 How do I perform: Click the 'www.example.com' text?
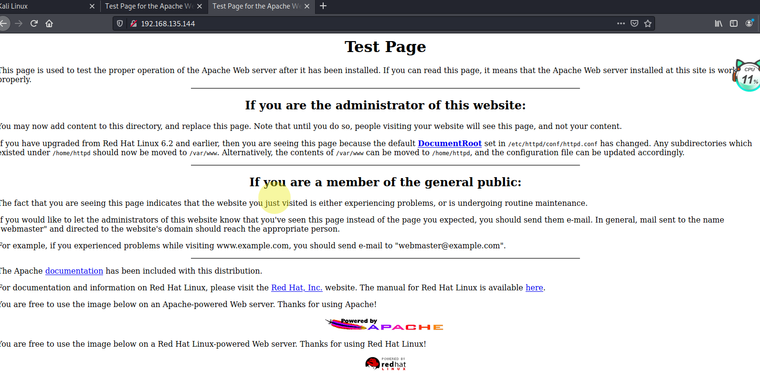click(253, 245)
